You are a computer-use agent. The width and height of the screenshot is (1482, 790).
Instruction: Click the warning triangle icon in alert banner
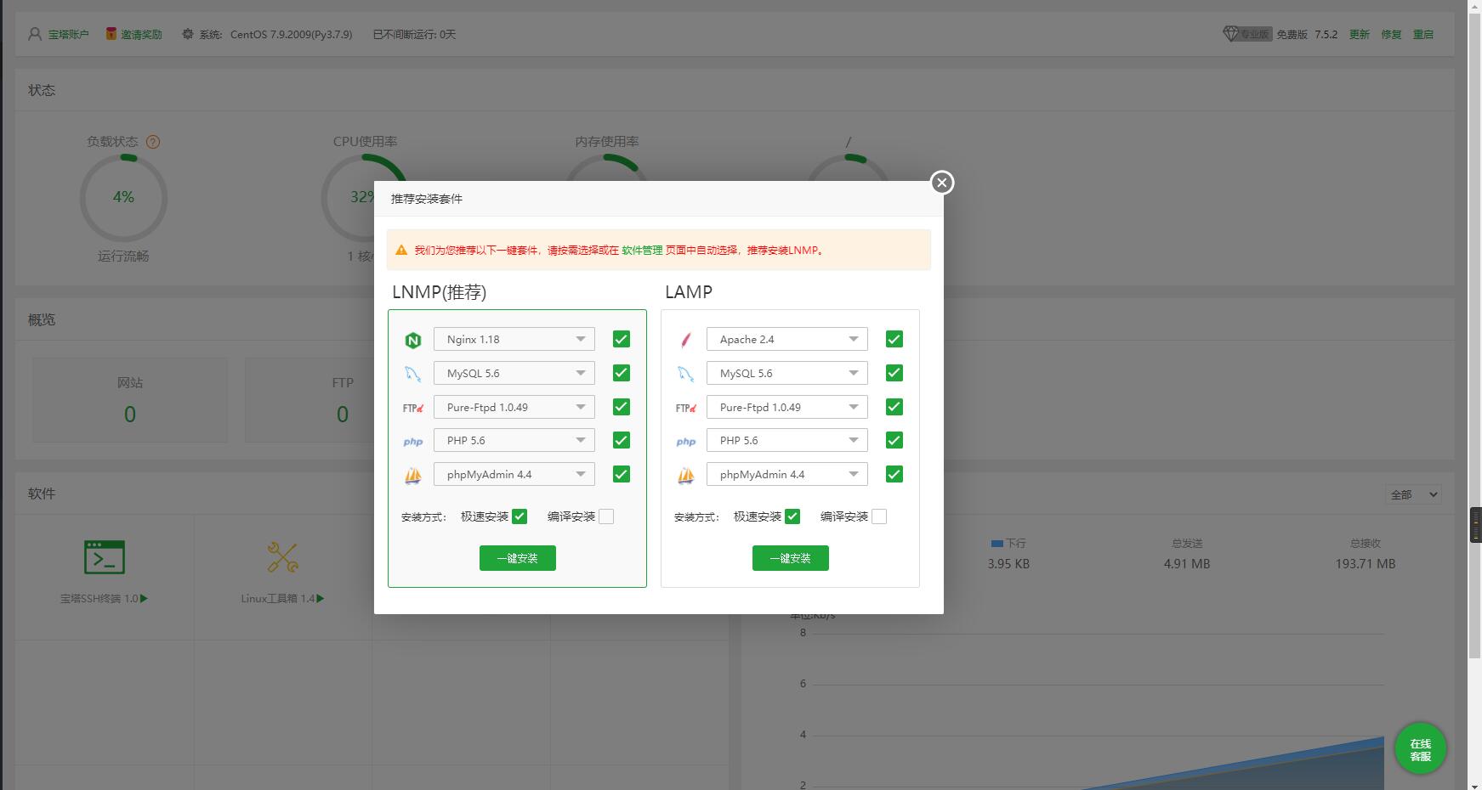tap(401, 250)
